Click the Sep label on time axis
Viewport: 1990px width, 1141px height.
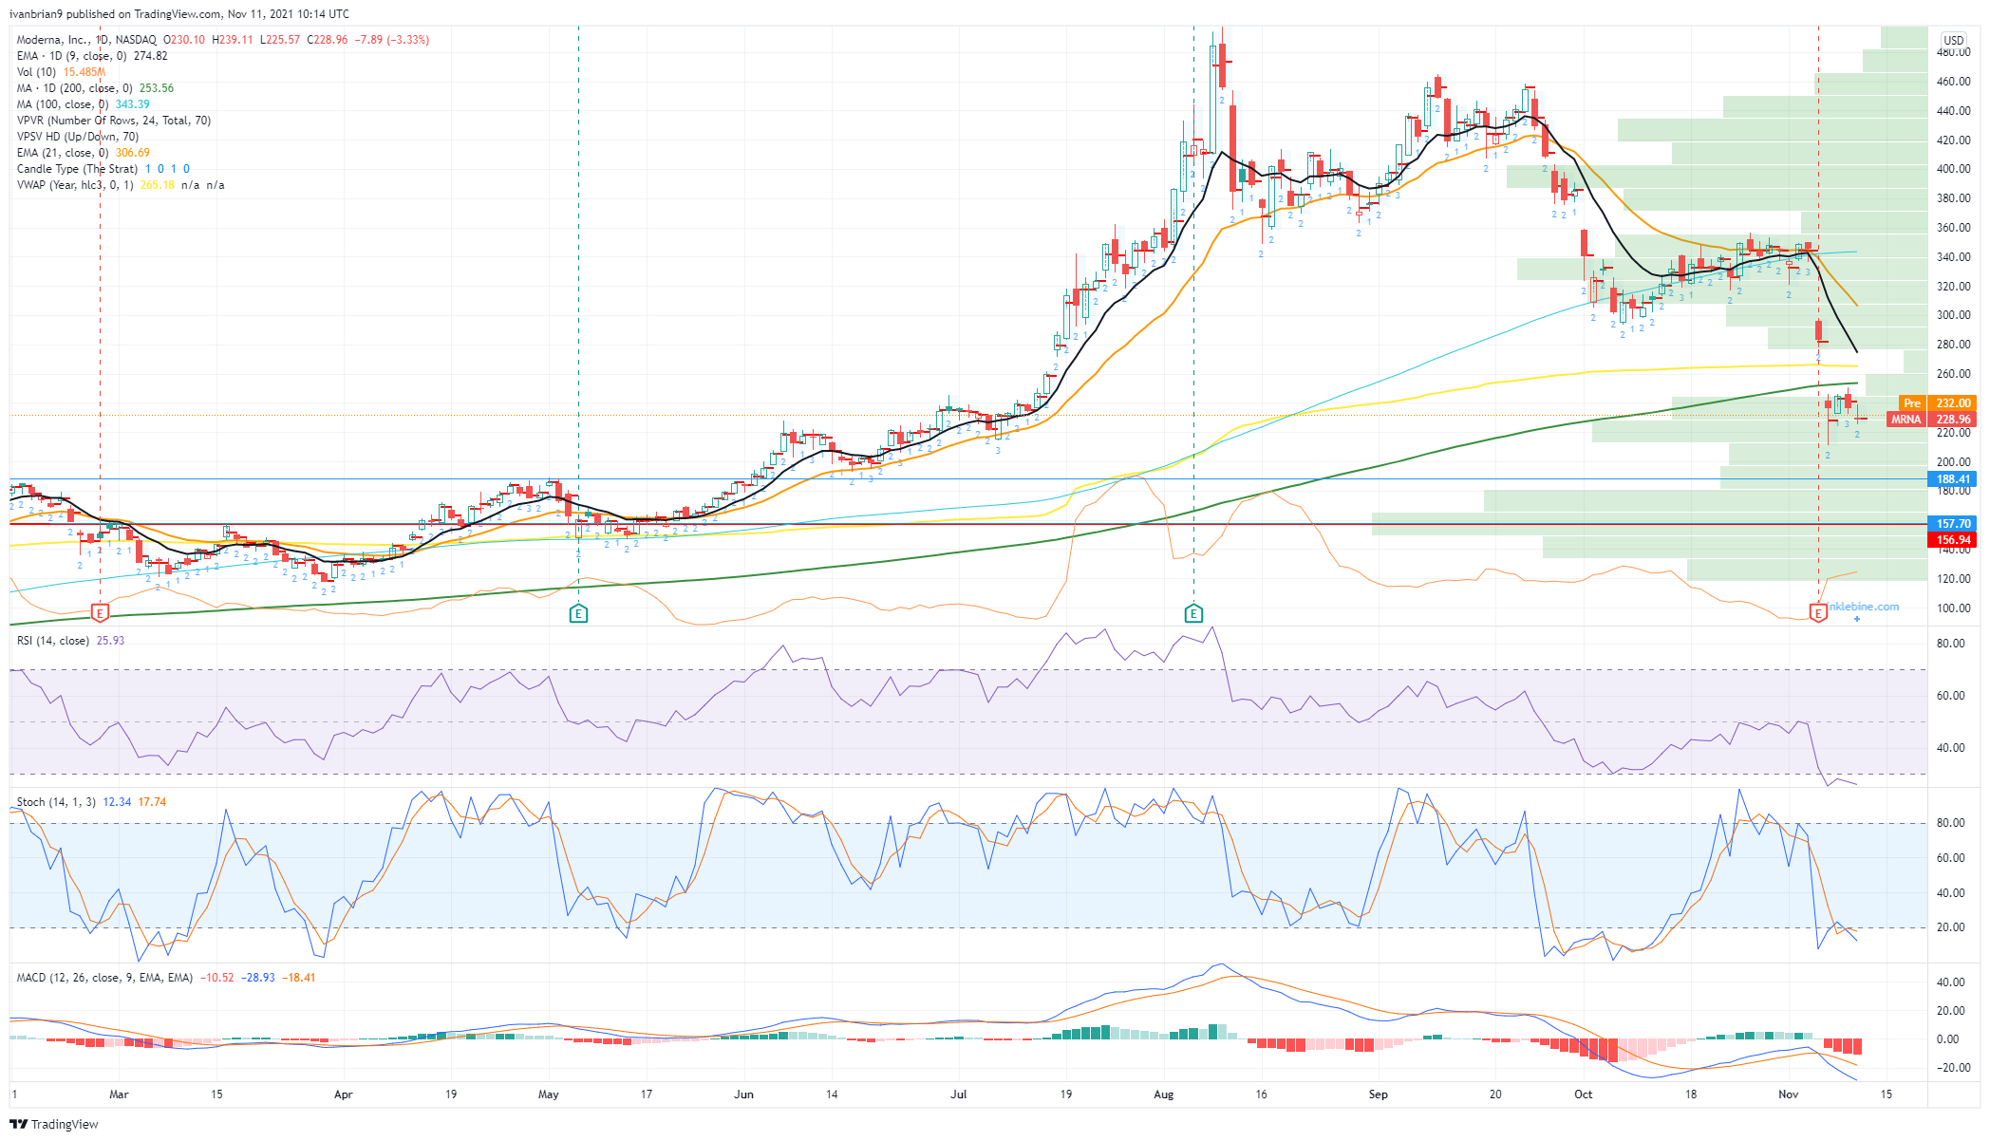1379,1094
